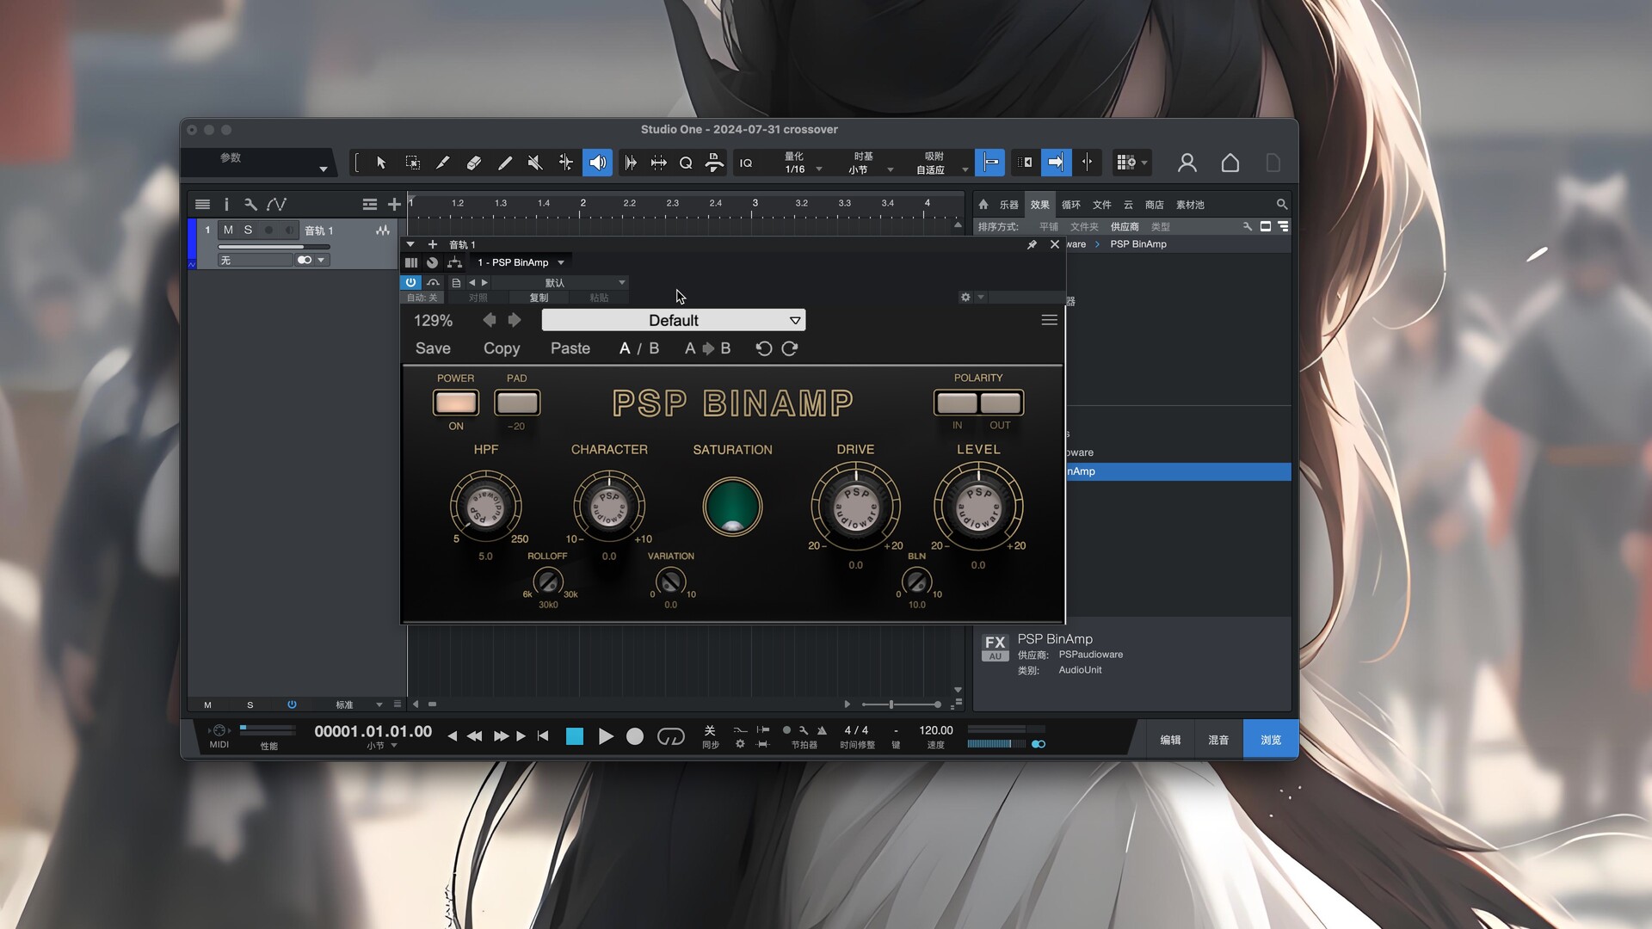Sort browser by 供应商
Image resolution: width=1652 pixels, height=929 pixels.
tap(1125, 227)
